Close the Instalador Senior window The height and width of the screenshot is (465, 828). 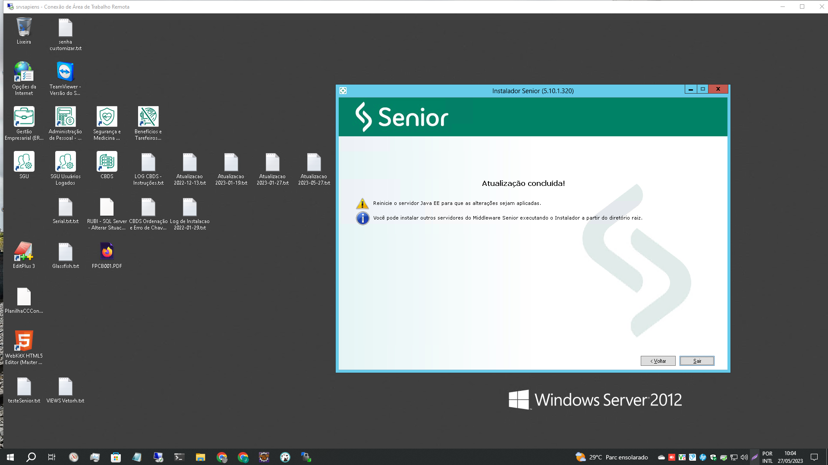[x=718, y=89]
